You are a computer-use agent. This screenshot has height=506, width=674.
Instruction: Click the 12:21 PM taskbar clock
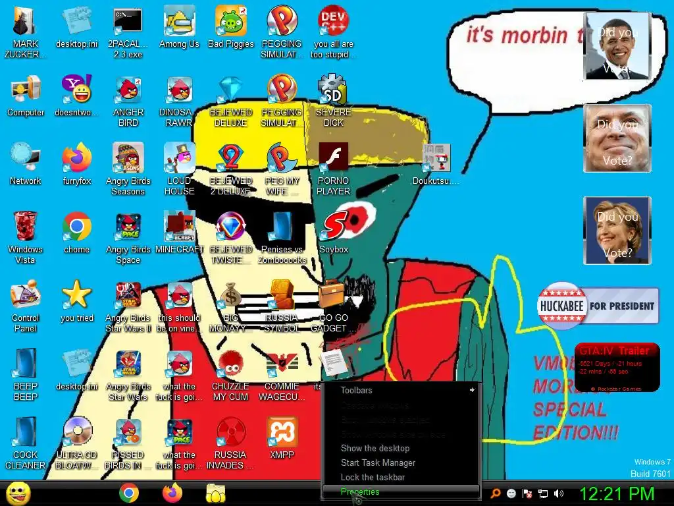617,493
